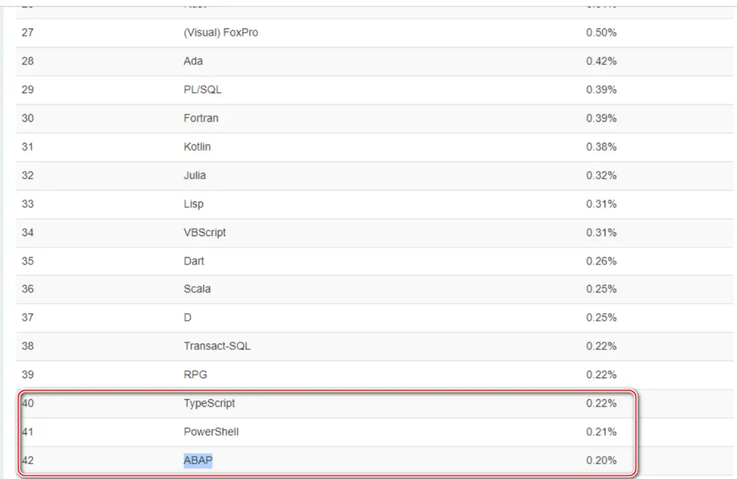Image resolution: width=737 pixels, height=479 pixels.
Task: Click the Dart language name
Action: pos(194,260)
